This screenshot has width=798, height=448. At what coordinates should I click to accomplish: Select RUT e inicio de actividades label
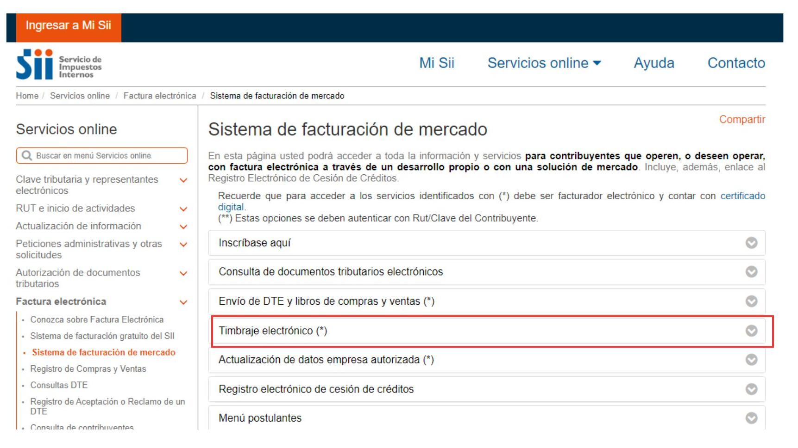(x=75, y=209)
